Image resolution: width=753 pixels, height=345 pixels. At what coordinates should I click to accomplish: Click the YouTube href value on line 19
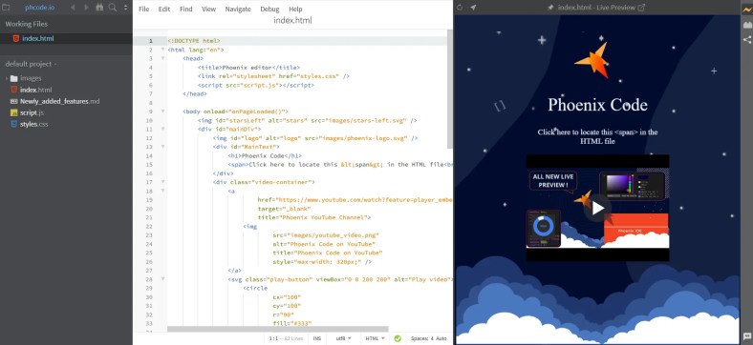(x=363, y=200)
